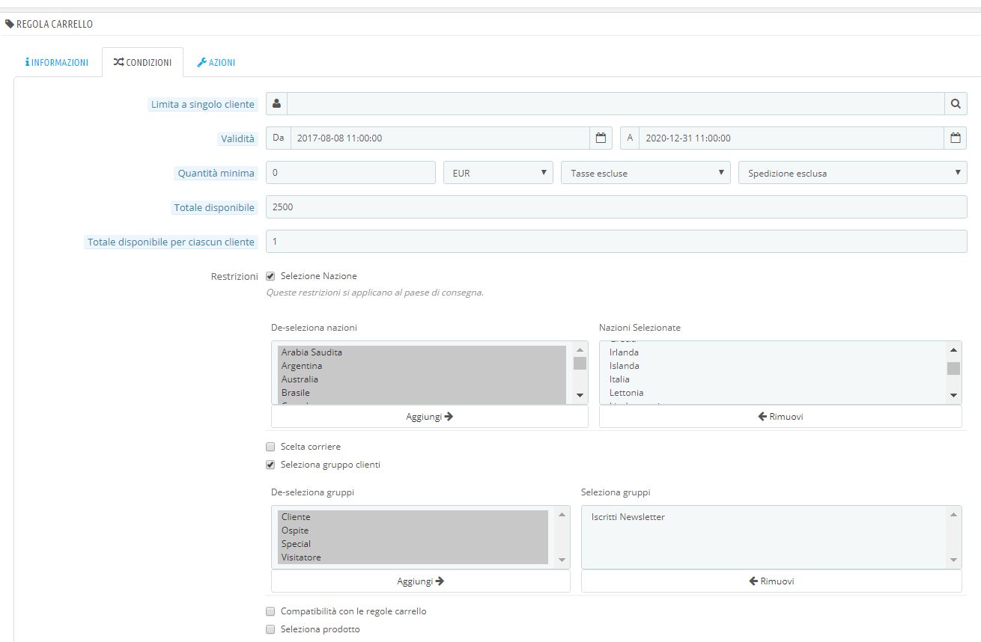
Task: Select Argentina in the country list
Action: [422, 366]
